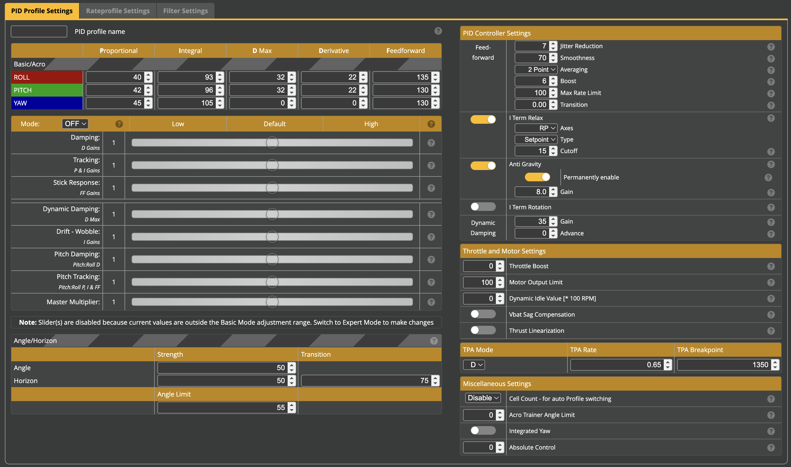Turn on Vbat Sag Compensation

[x=483, y=314]
